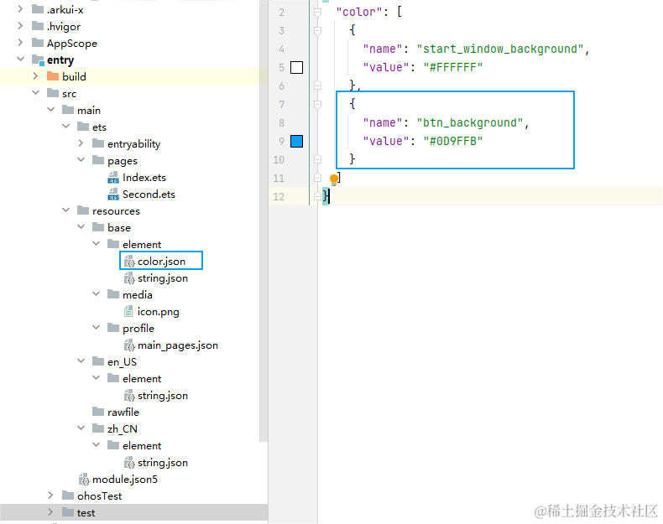The image size is (663, 524).
Task: Click the zh_CN string.json file icon
Action: coord(129,463)
